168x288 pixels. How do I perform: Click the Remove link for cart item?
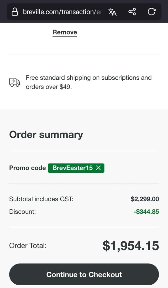[x=65, y=32]
